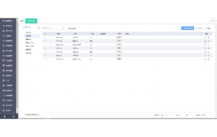Select the highlighted second item in category tree
Screen dimensions: 217x137
(32, 36)
